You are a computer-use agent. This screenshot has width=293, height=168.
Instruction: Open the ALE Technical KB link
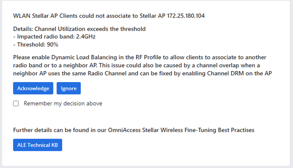38,145
